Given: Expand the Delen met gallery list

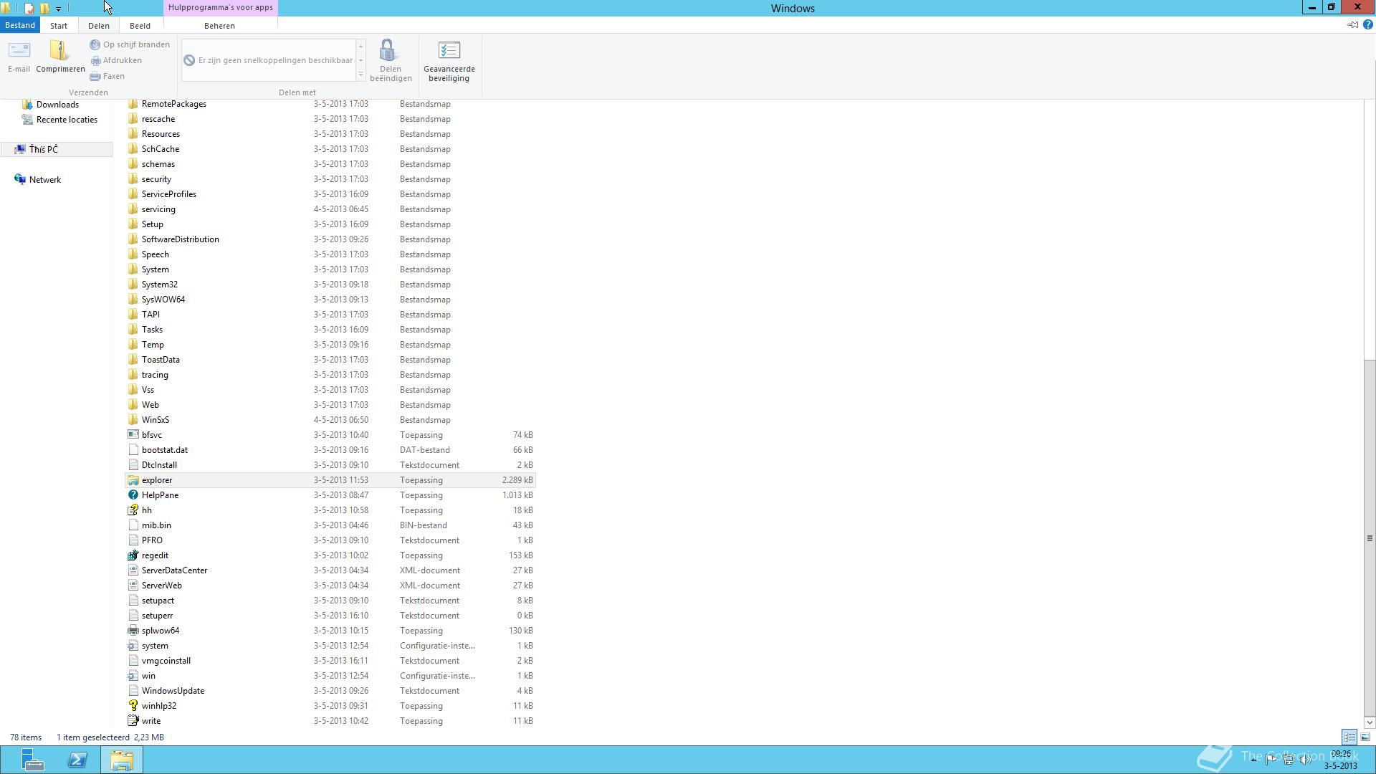Looking at the screenshot, I should click(x=360, y=75).
